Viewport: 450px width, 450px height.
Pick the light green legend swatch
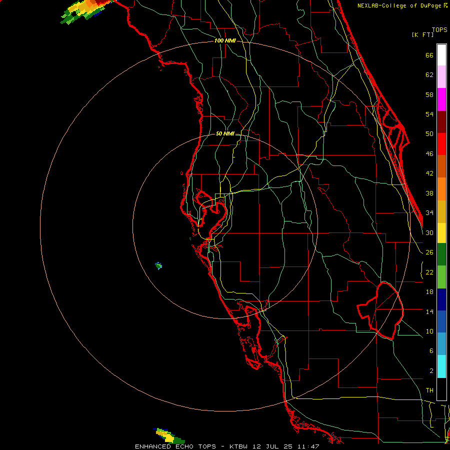click(441, 277)
